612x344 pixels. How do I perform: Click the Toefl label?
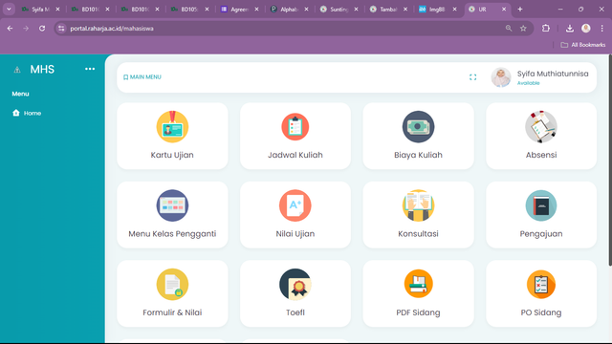point(295,312)
